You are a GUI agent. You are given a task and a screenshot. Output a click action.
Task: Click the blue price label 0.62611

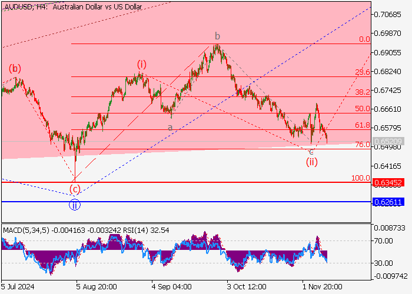tap(388, 202)
